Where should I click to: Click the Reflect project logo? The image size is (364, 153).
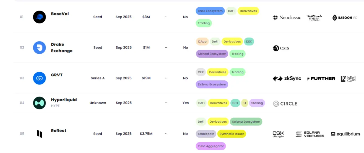point(39,134)
